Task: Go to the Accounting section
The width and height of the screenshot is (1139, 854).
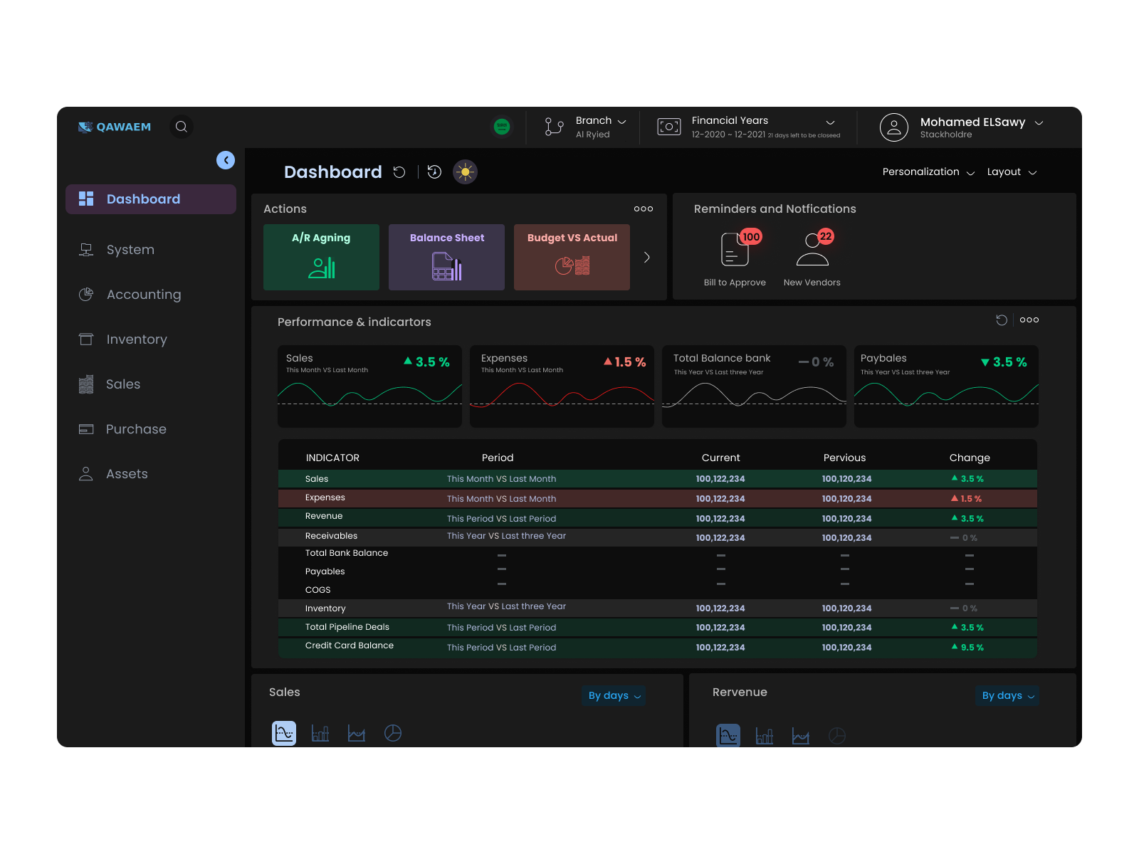Action: click(143, 294)
